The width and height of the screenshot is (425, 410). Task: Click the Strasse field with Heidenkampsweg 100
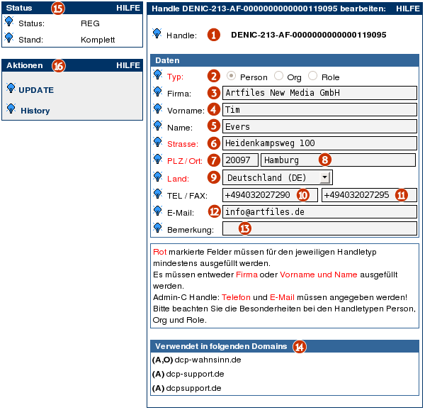tap(319, 143)
